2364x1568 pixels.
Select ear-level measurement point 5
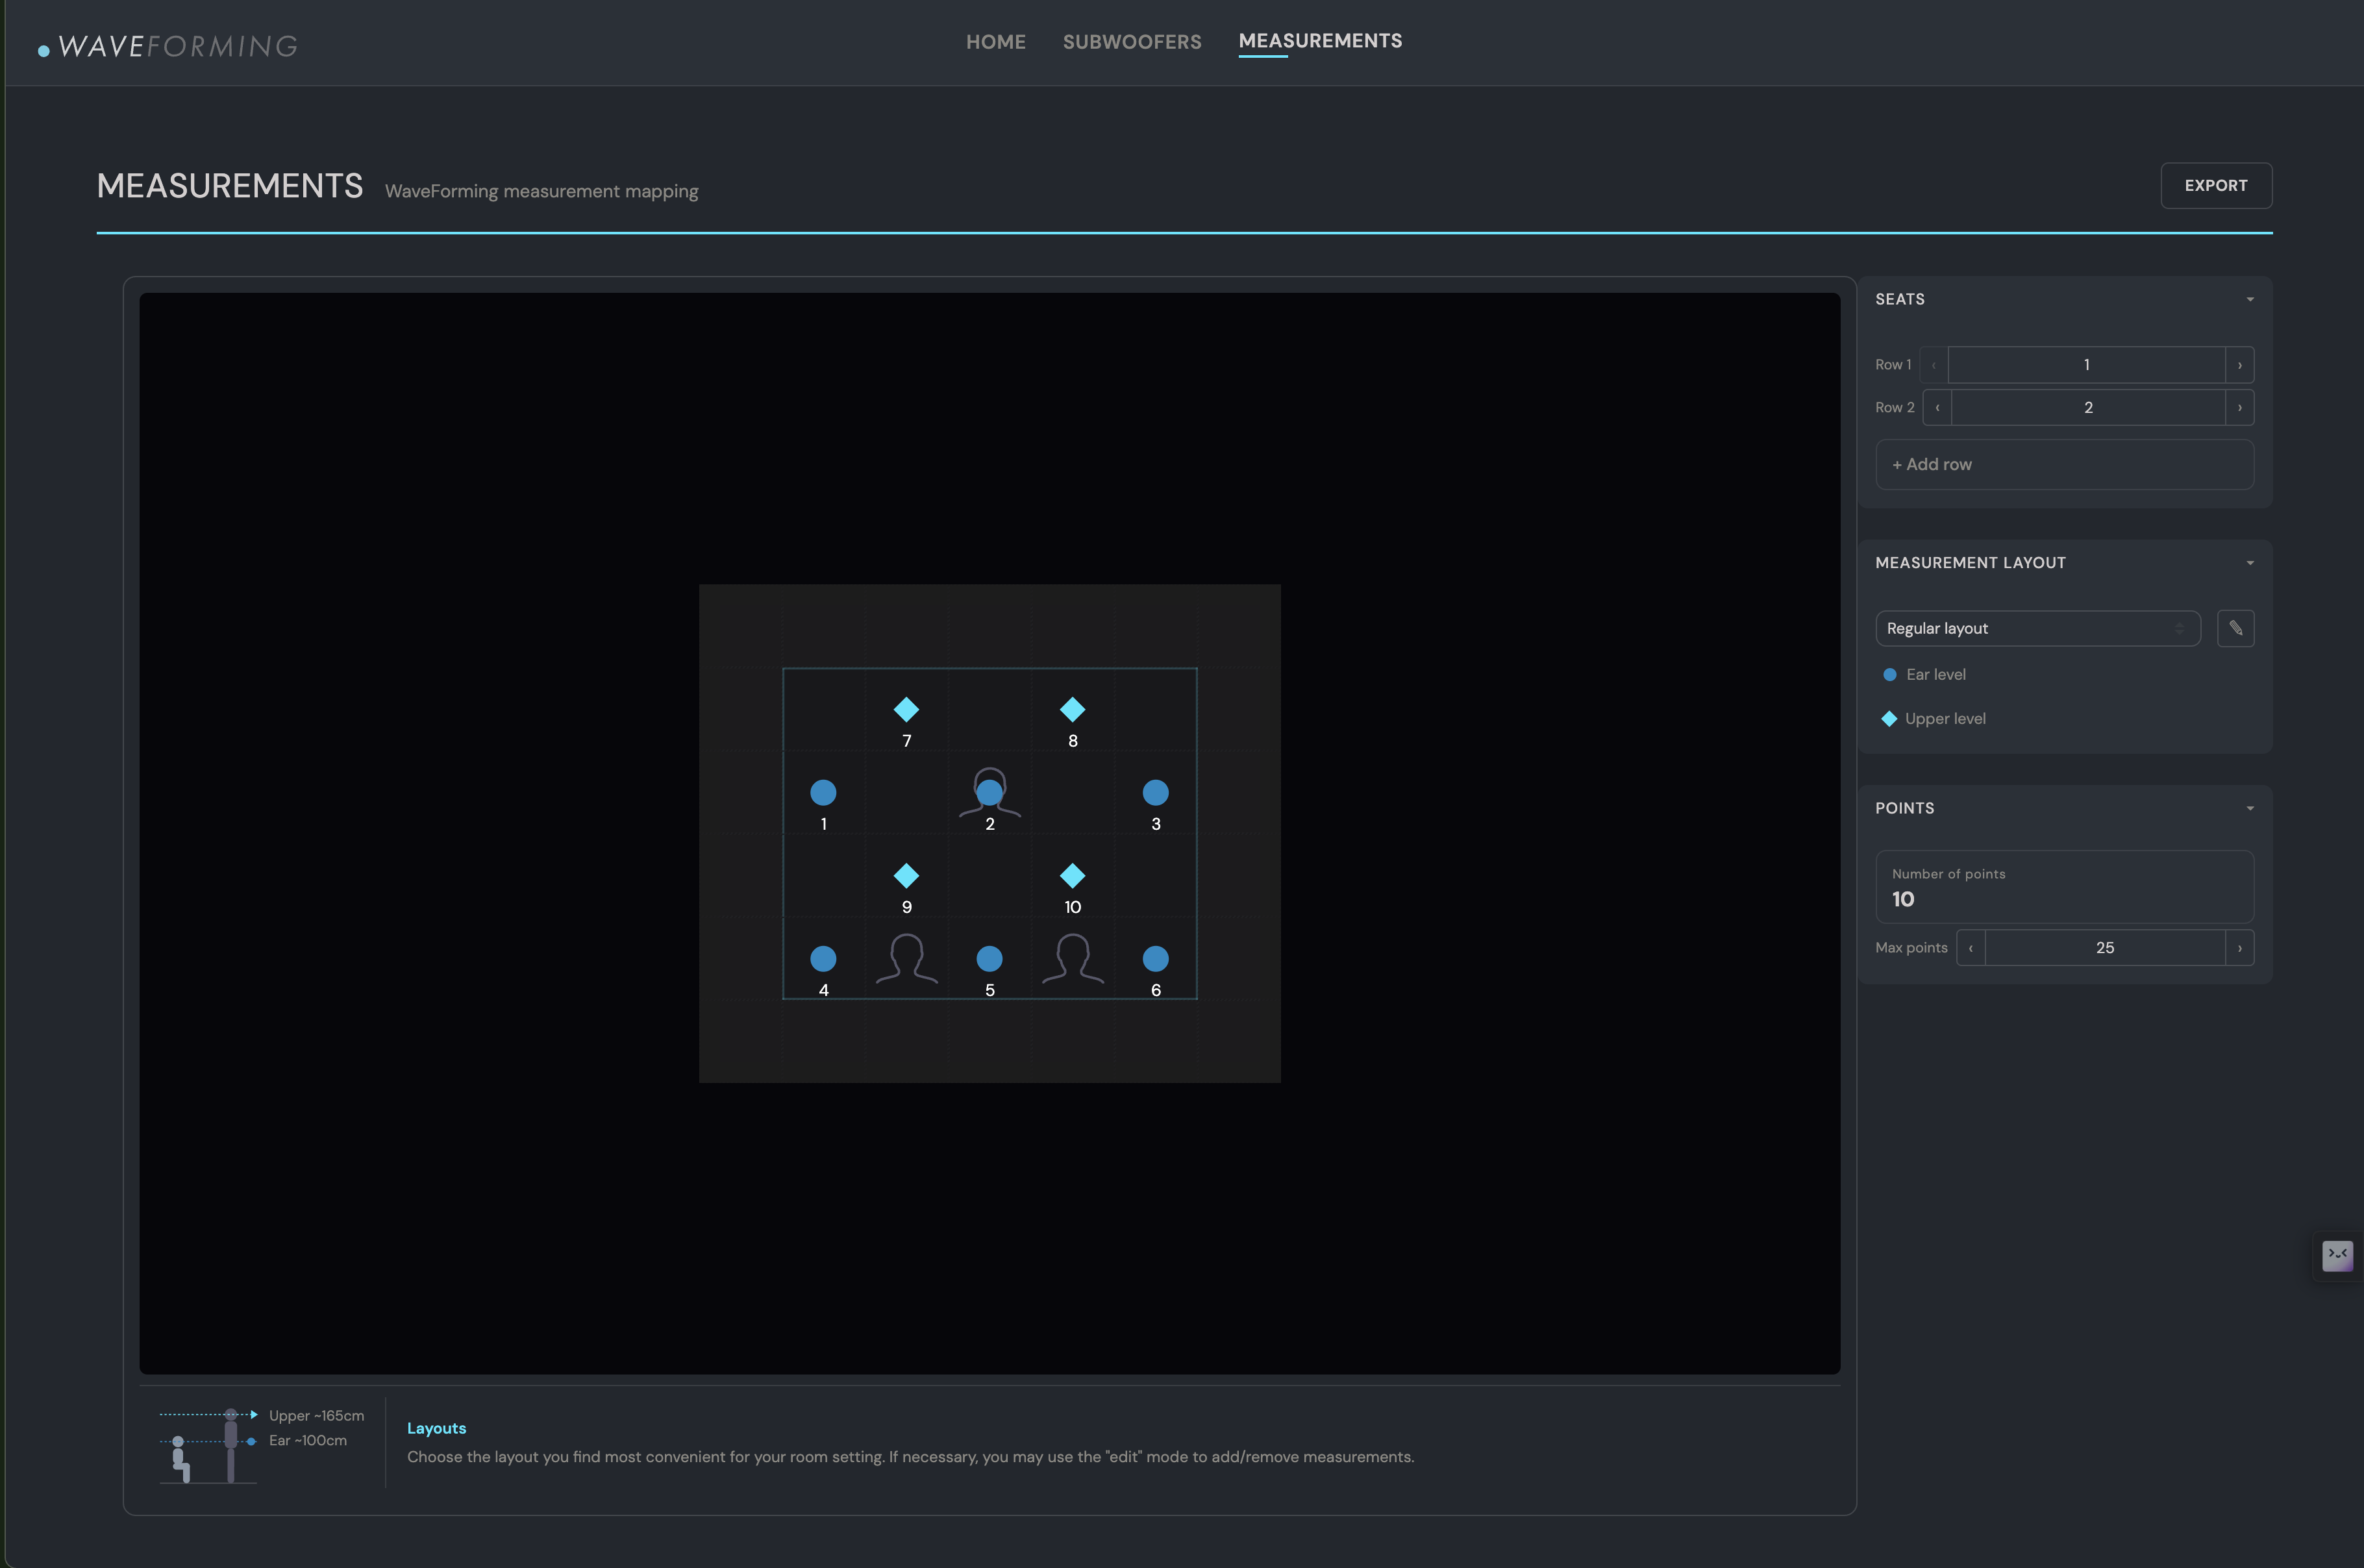pos(989,959)
